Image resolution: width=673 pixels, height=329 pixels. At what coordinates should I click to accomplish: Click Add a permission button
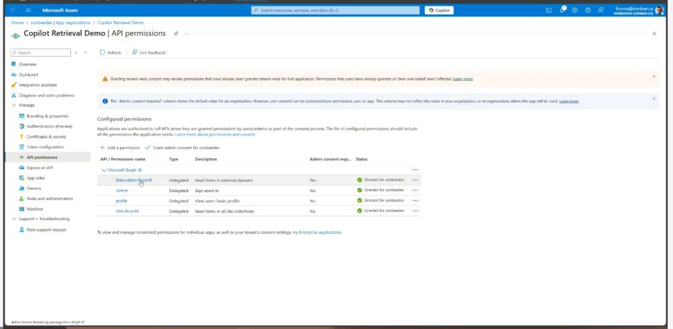tap(120, 148)
